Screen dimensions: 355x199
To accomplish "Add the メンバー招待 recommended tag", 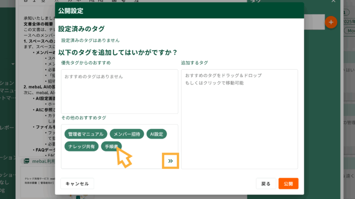I will coord(127,134).
